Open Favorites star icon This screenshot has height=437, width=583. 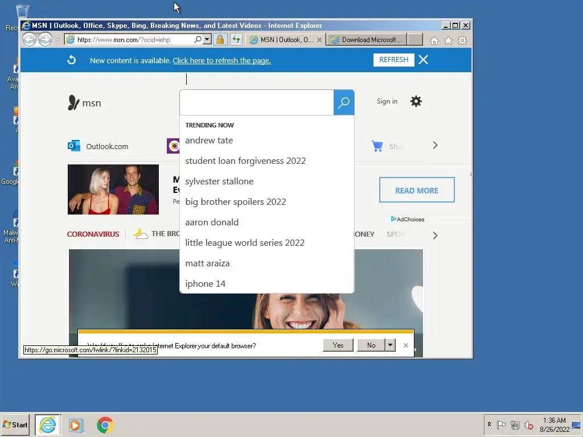tap(448, 40)
